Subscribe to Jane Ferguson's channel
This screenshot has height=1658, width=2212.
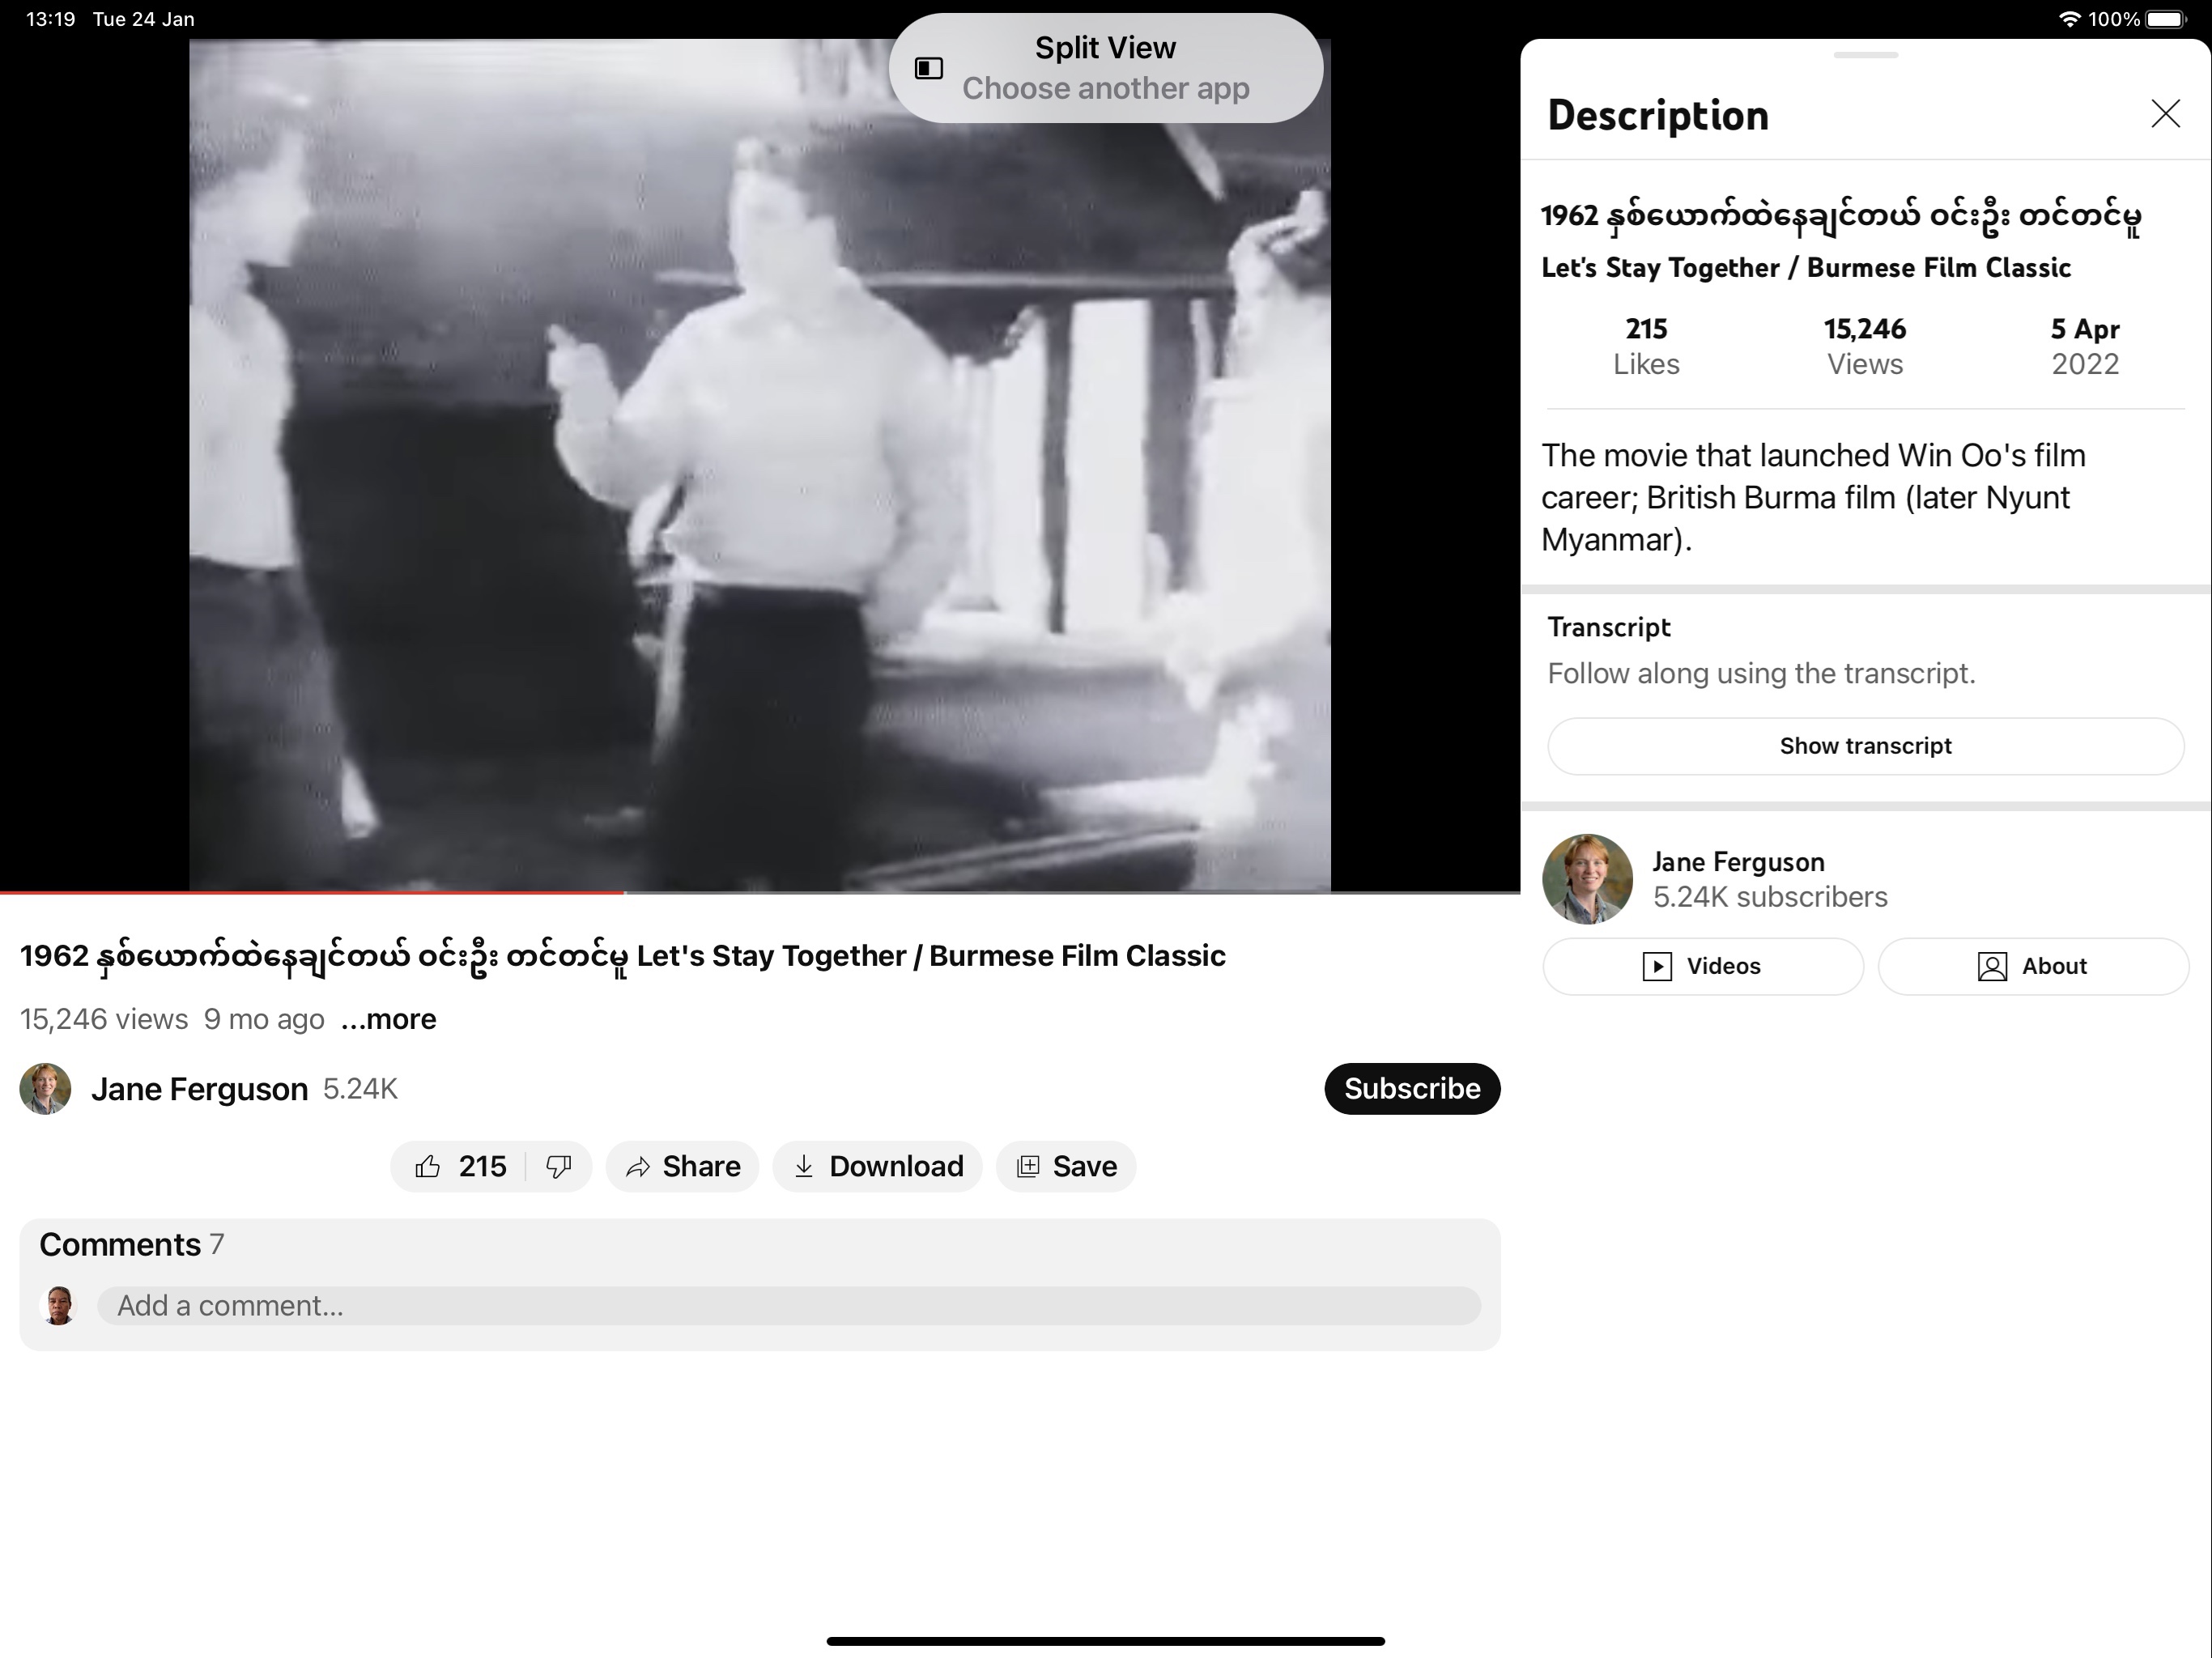pos(1411,1088)
